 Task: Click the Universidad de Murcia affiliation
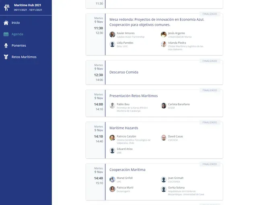180,37
